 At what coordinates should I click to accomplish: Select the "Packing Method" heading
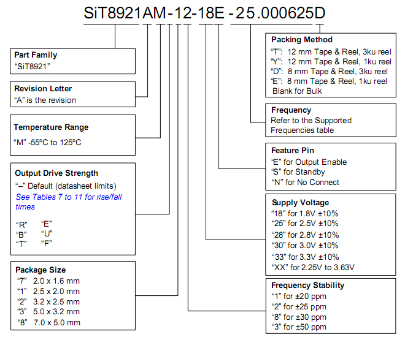302,39
